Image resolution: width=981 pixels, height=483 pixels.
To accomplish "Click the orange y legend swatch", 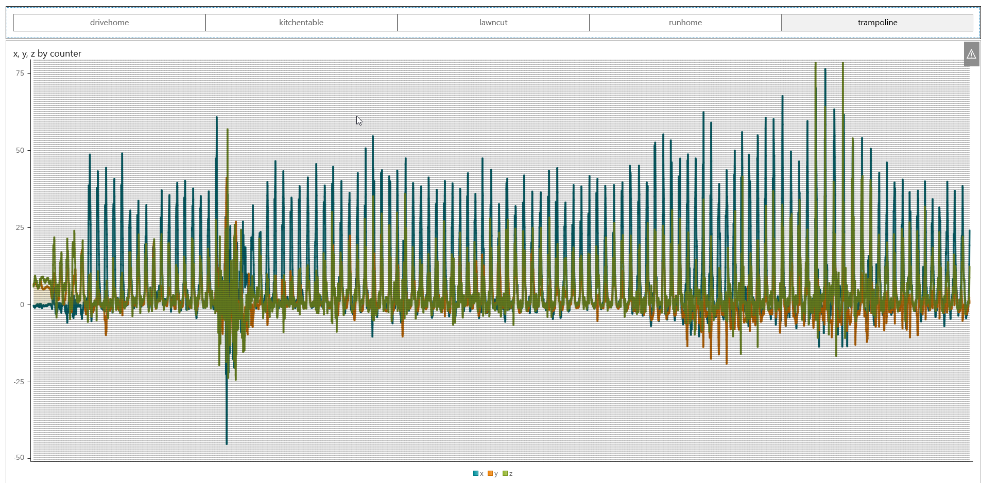I will pyautogui.click(x=490, y=474).
